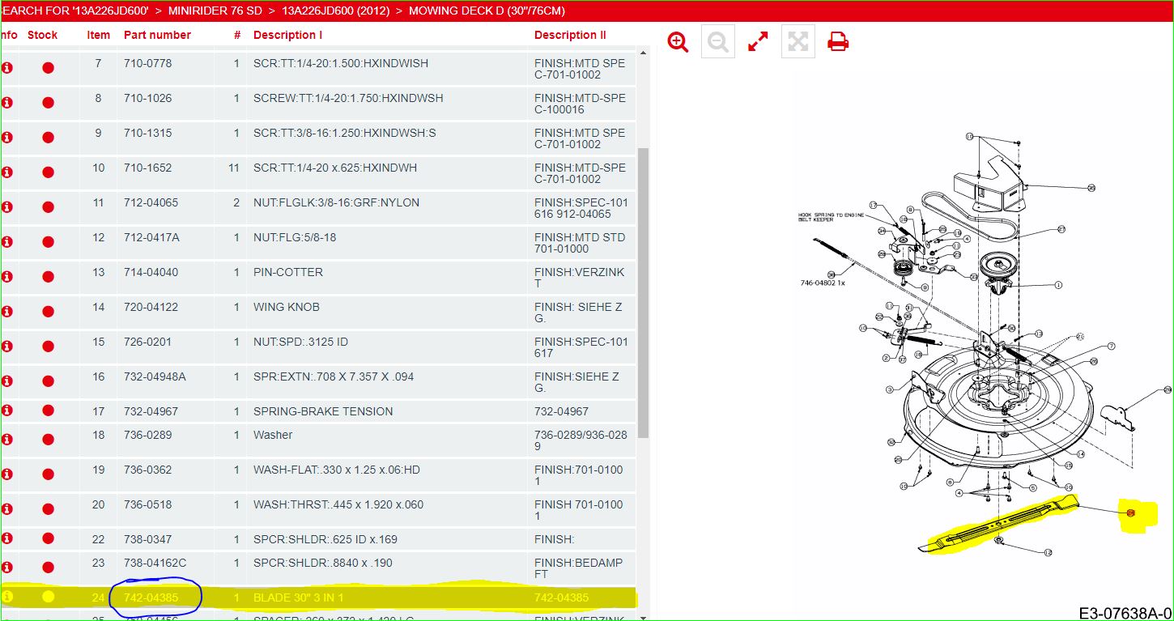Print the diagram using printer icon
Image resolution: width=1174 pixels, height=621 pixels.
coord(838,42)
